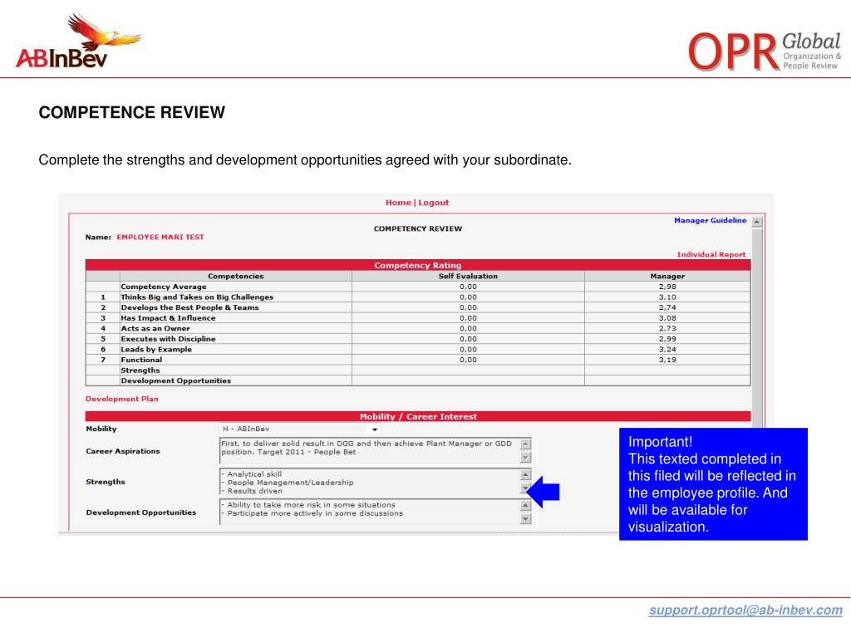
Task: Click the Career Aspirations field label
Action: 123,451
